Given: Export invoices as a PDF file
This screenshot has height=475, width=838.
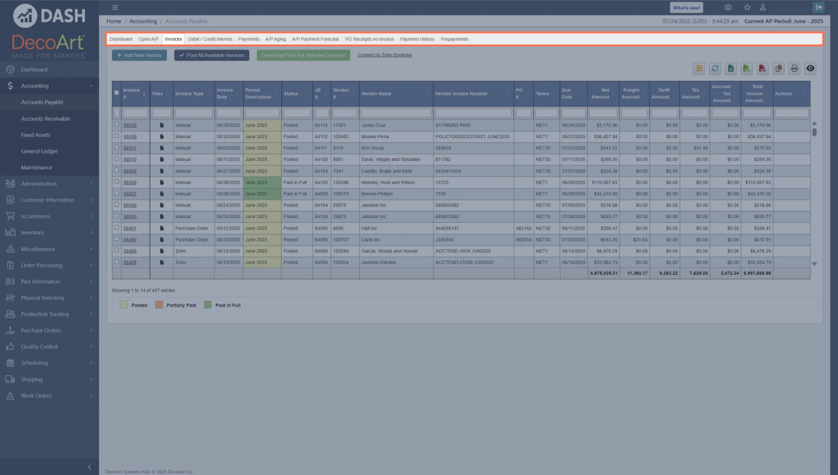Looking at the screenshot, I should click(x=763, y=68).
